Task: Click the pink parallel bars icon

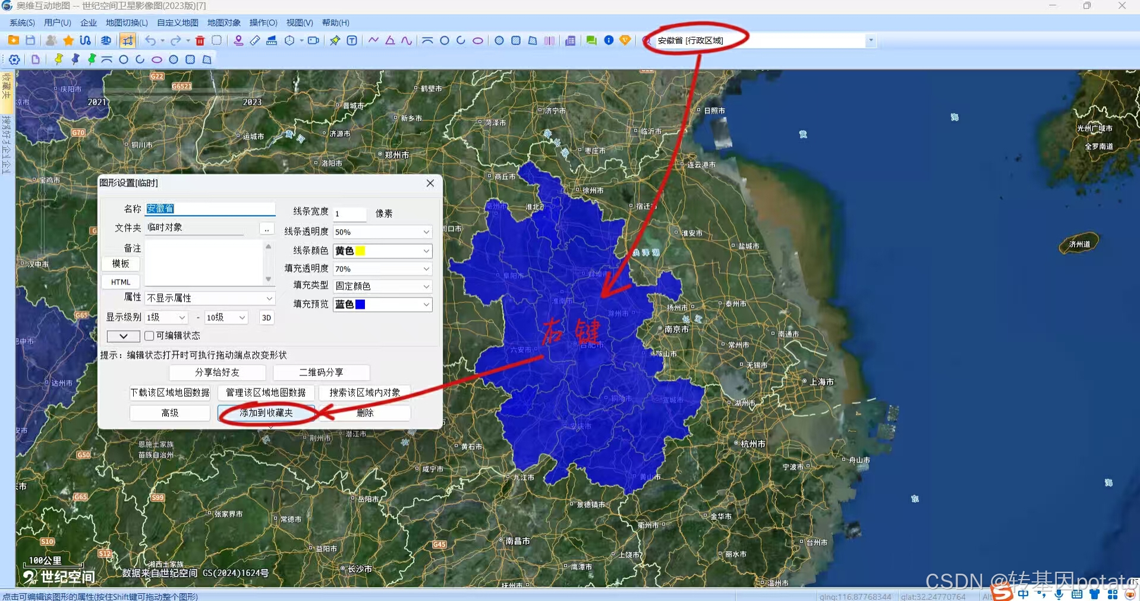Action: [549, 40]
